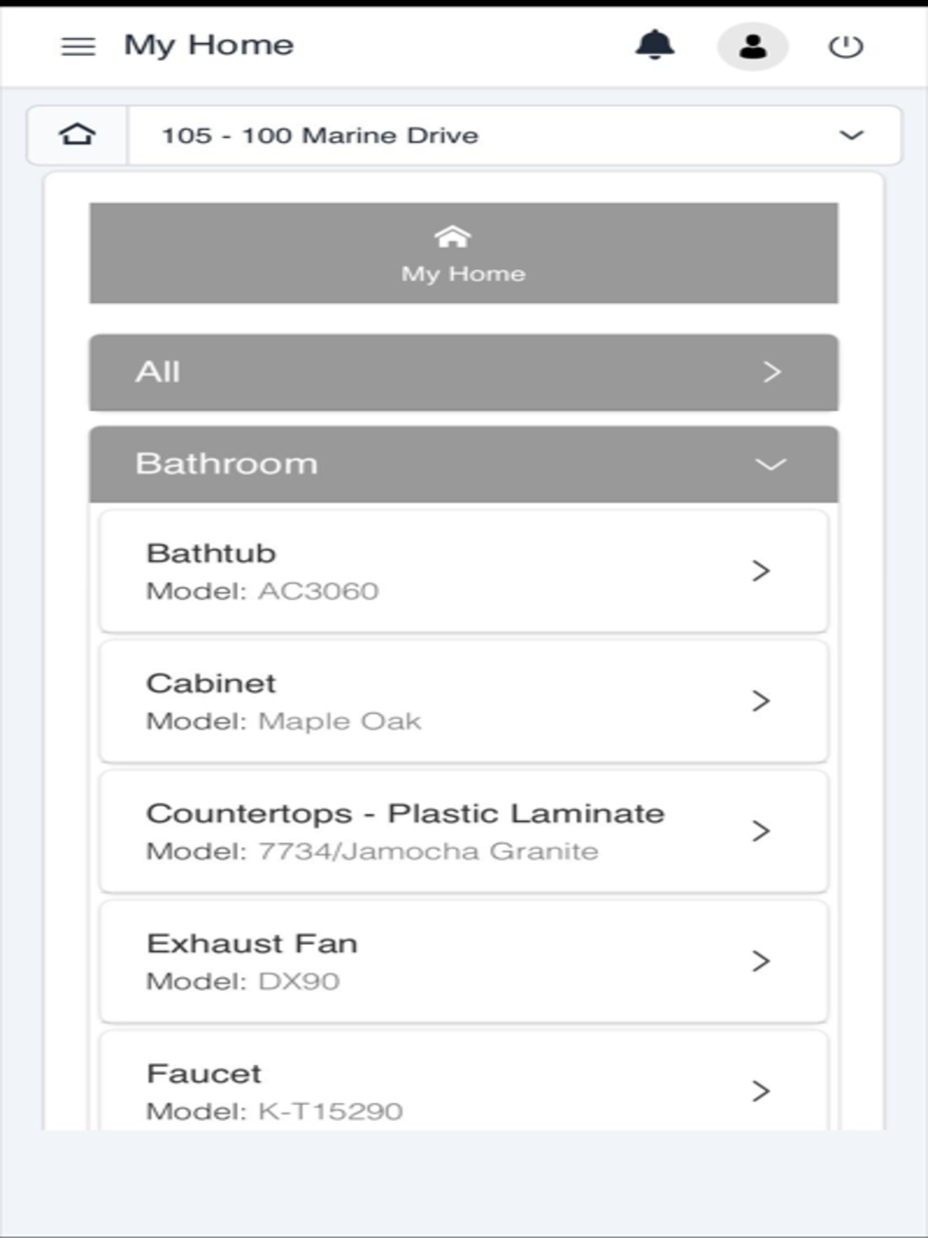Collapse the Bathroom section

click(x=464, y=464)
